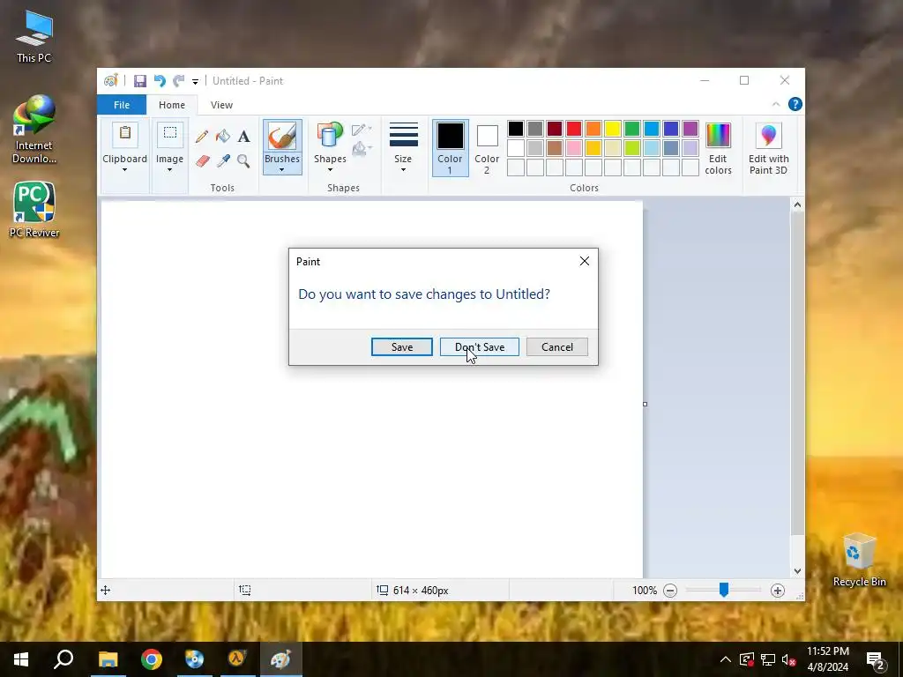Click the Paint icon on the taskbar

pos(281,659)
